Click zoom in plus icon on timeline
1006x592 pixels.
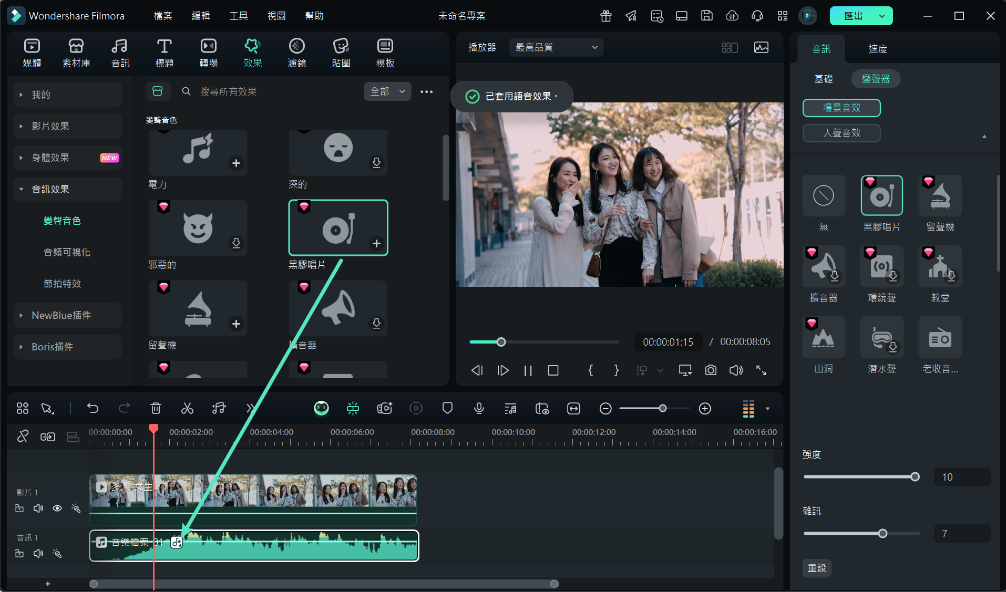705,408
